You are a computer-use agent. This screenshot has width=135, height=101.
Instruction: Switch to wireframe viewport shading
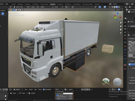[112, 7]
